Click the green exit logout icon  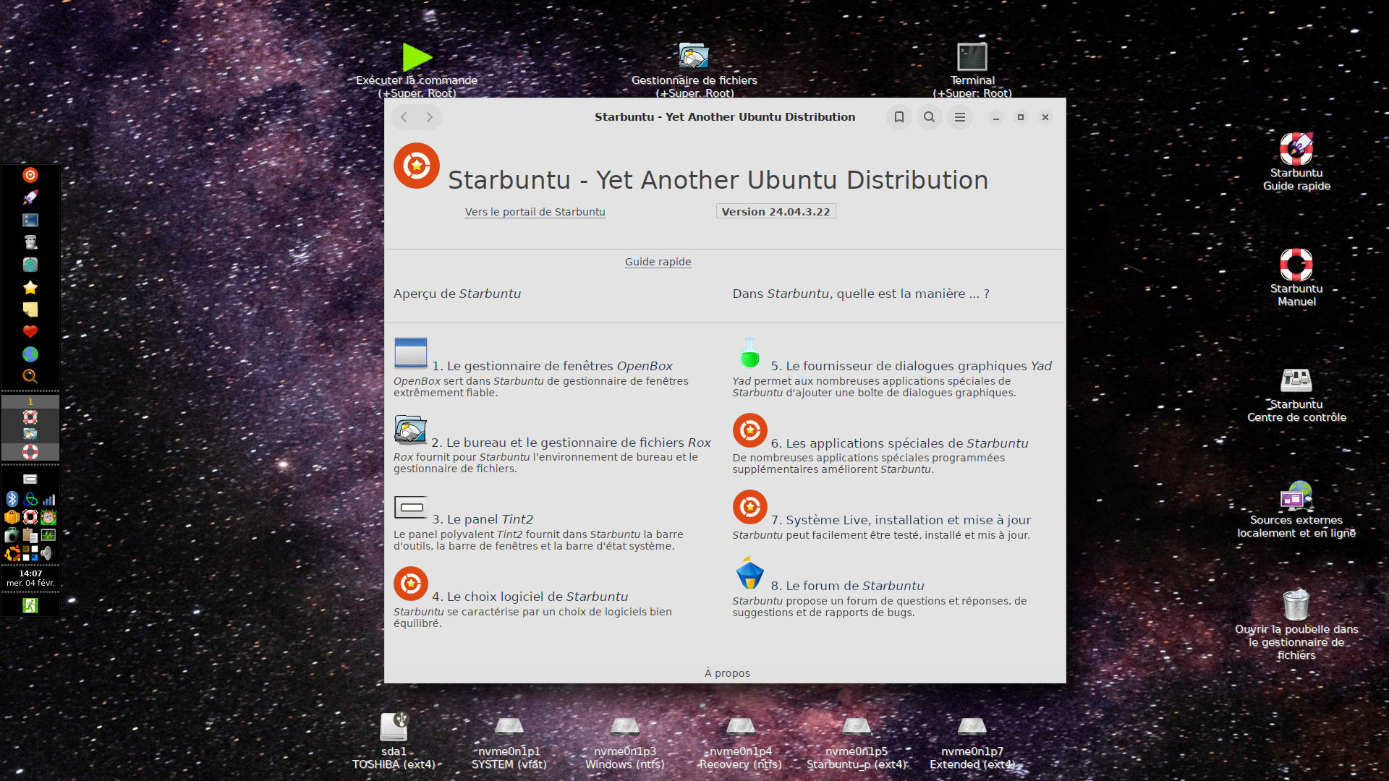point(30,605)
